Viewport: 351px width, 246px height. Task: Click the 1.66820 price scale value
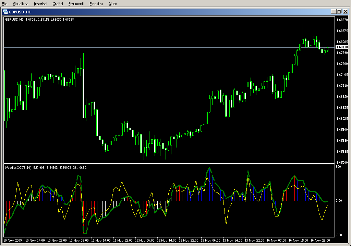pyautogui.click(x=342, y=96)
